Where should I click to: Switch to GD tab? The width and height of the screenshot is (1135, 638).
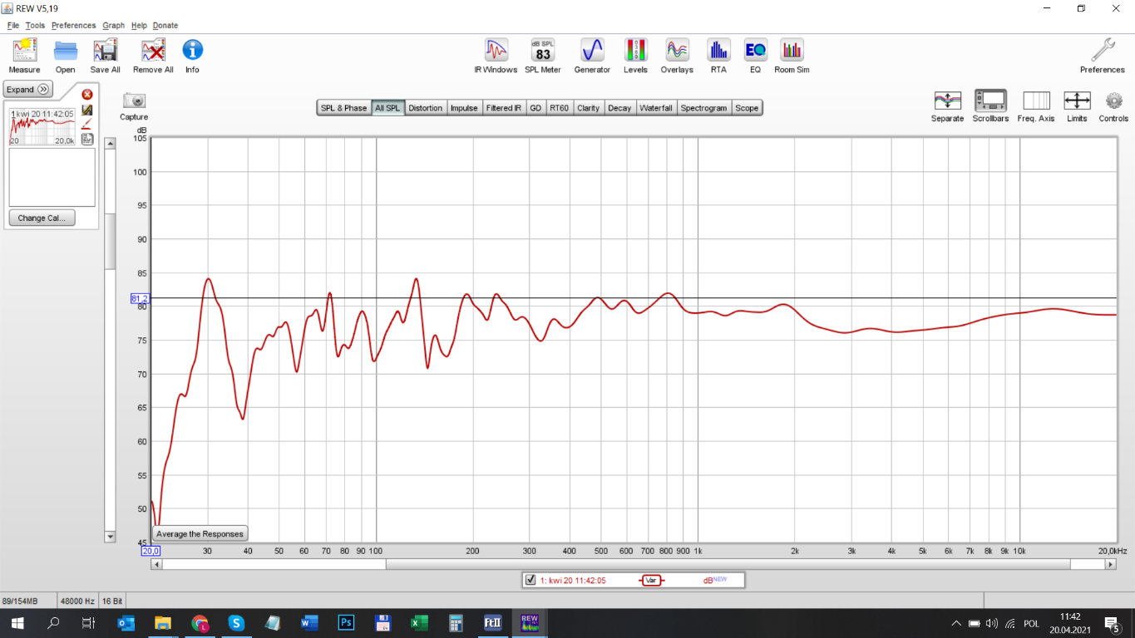[x=535, y=108]
